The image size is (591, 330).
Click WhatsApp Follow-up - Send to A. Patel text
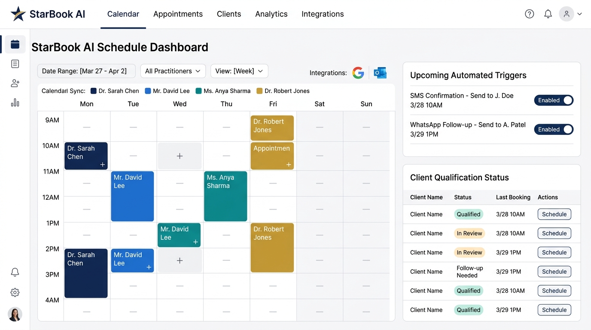pos(468,125)
